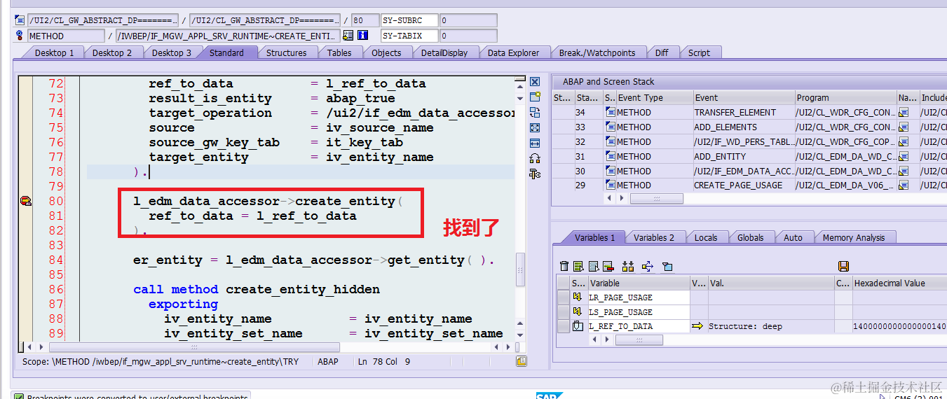Click the breakpoint marker on line 80
This screenshot has height=399, width=947.
point(25,202)
